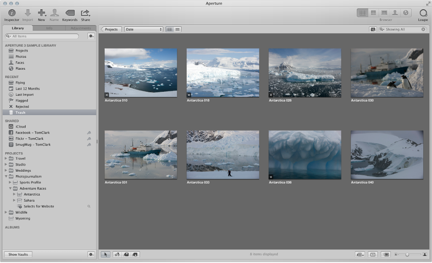The height and width of the screenshot is (263, 432).
Task: Click the Show Vaults button
Action: 18,255
